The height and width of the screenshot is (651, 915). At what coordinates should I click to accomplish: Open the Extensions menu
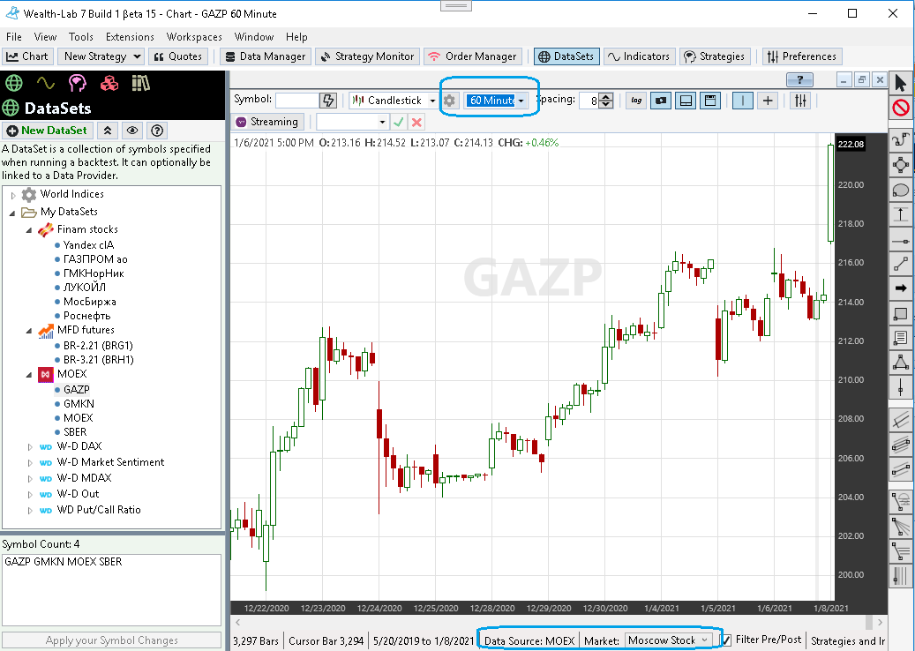tap(130, 37)
